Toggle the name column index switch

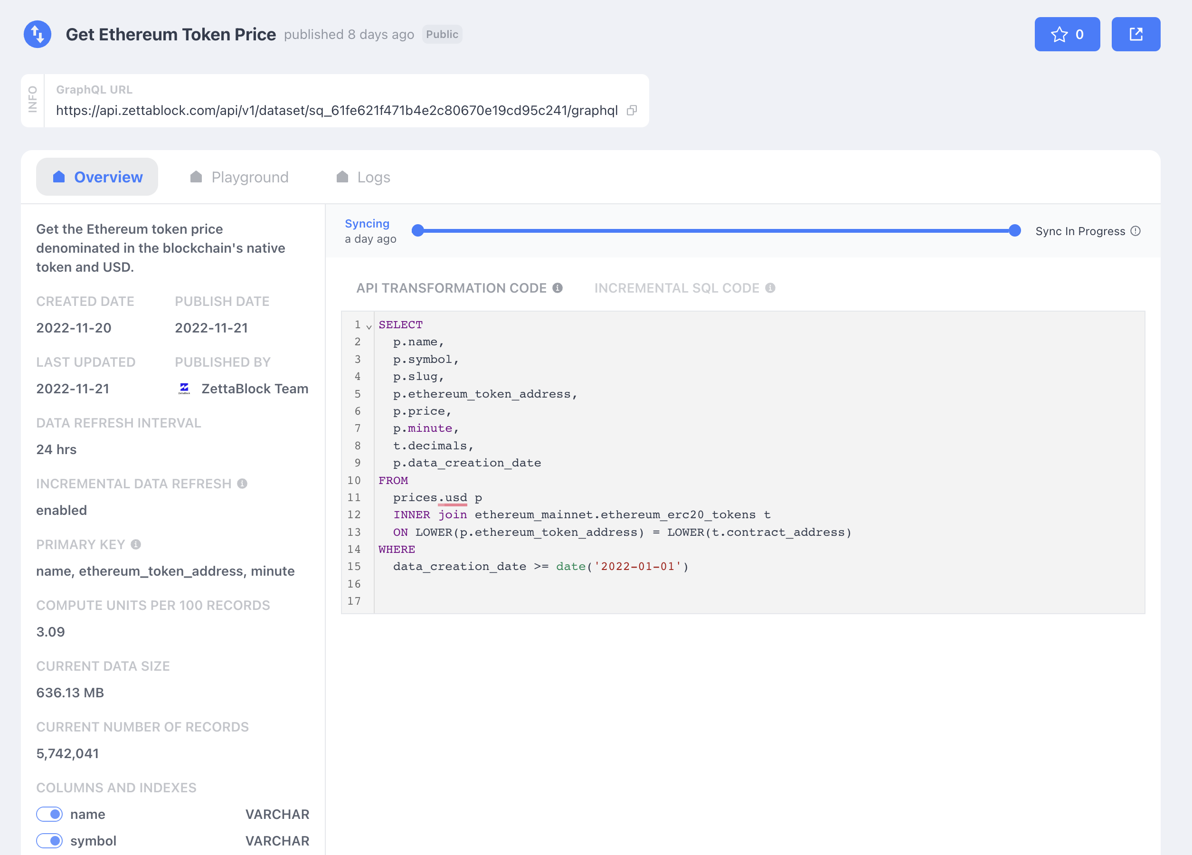click(x=49, y=814)
